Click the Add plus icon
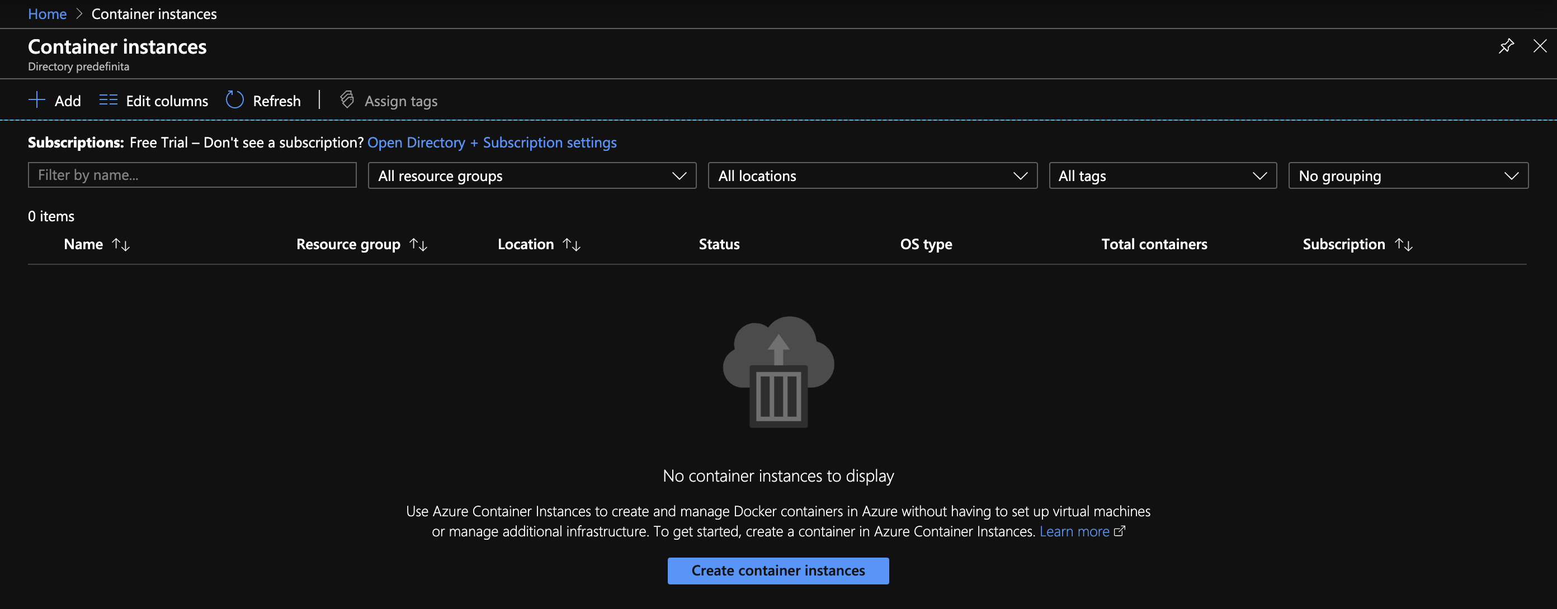Screen dimensions: 1557x609 37,100
